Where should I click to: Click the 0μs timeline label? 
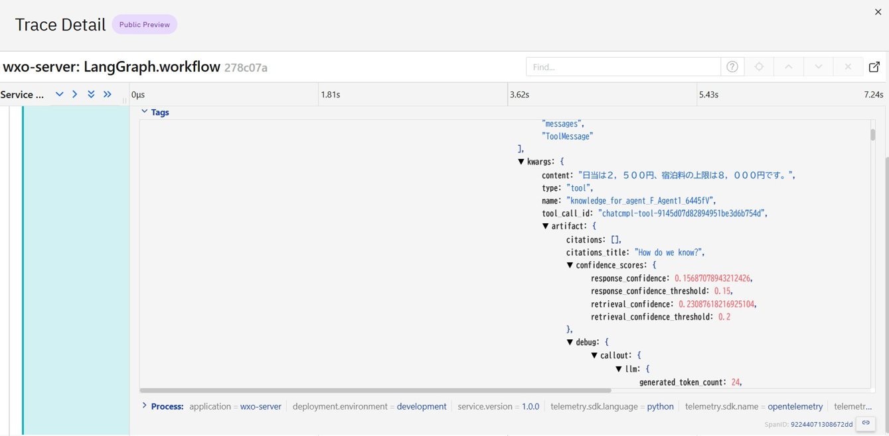(x=138, y=95)
